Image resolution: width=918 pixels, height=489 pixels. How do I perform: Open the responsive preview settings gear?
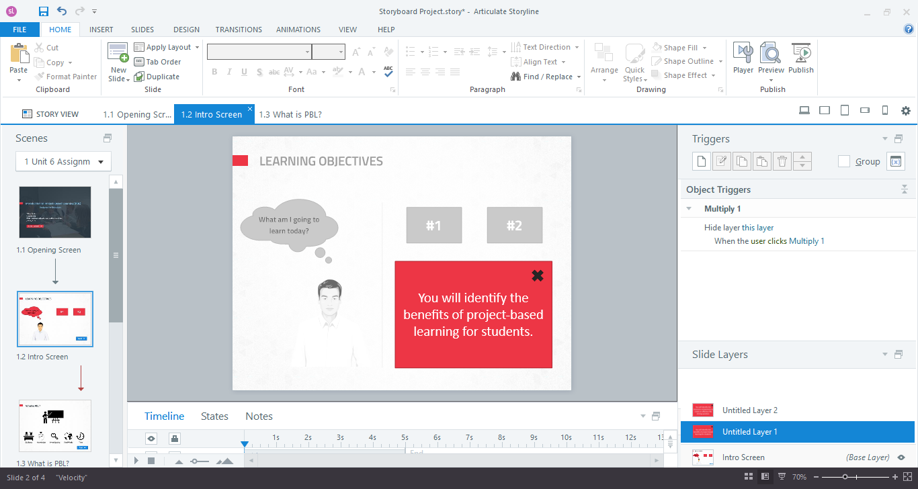(x=905, y=111)
